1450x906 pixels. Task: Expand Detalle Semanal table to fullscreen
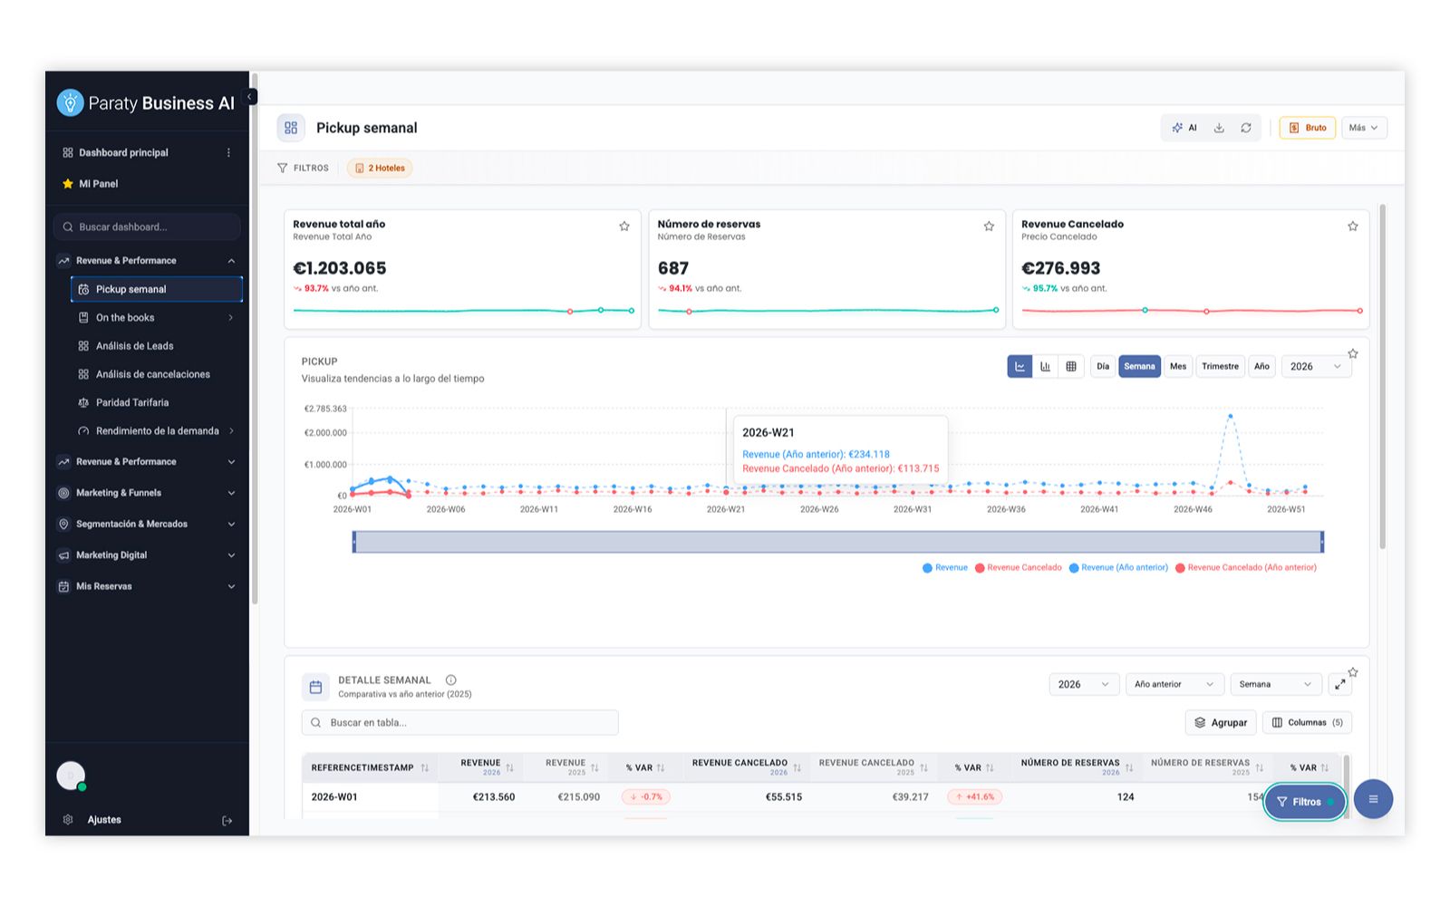click(1339, 684)
